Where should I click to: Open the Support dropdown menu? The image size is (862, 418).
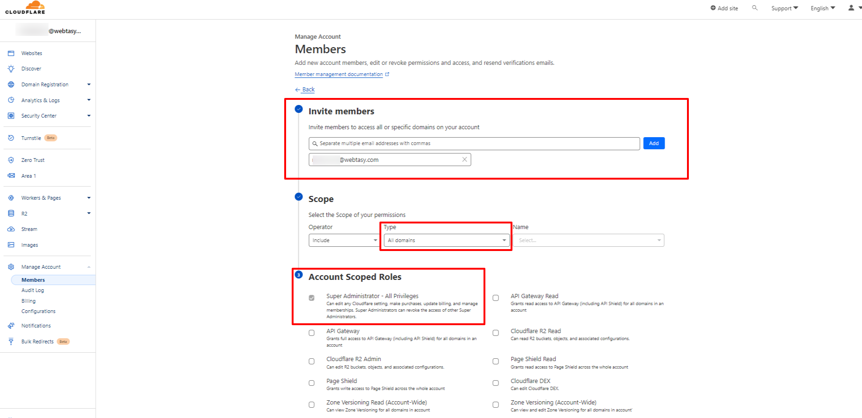click(785, 8)
